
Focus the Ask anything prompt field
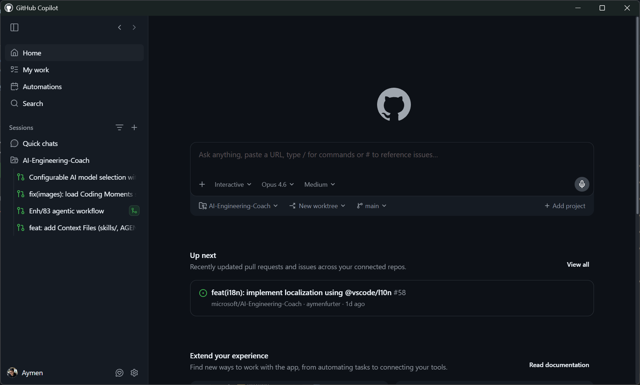coord(392,155)
